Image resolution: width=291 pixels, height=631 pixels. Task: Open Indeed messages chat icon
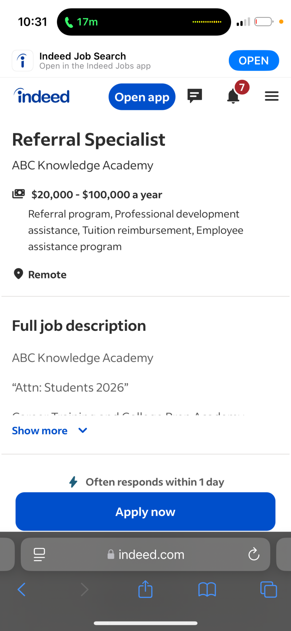click(195, 96)
